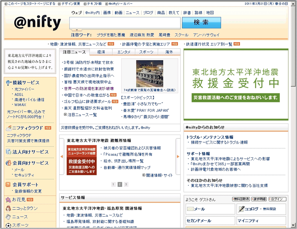Image resolution: width=297 pixels, height=229 pixels.
Task: Open the tank photo news thumbnail
Action: coord(150,74)
